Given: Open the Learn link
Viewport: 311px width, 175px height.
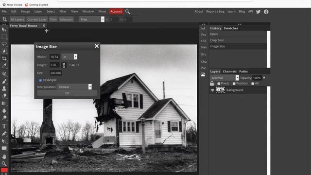Looking at the screenshot, I should point(231,12).
